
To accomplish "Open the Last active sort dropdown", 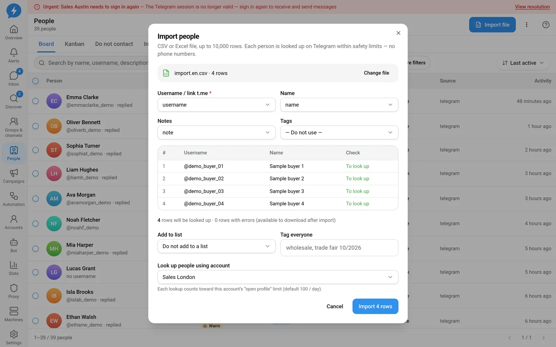I will [523, 63].
